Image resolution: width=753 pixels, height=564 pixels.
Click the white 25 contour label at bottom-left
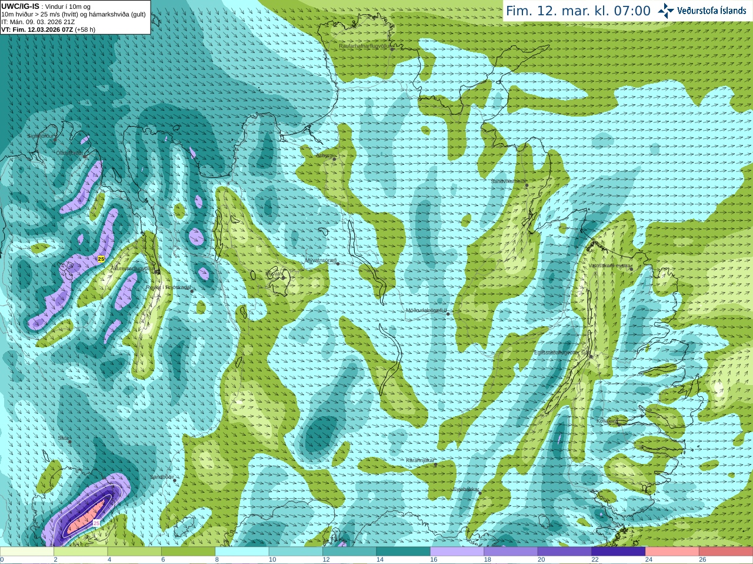[96, 523]
